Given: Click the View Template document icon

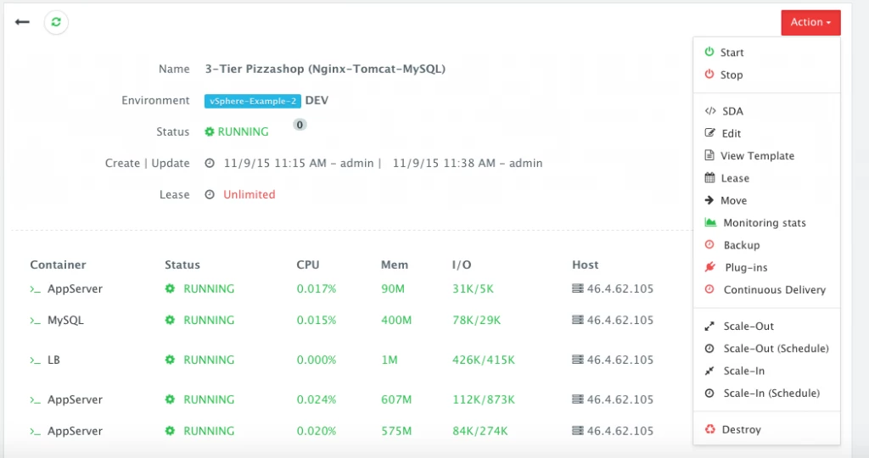Looking at the screenshot, I should [x=709, y=155].
